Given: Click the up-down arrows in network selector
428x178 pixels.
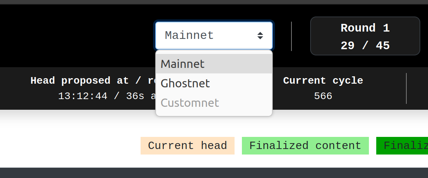Looking at the screenshot, I should click(260, 36).
